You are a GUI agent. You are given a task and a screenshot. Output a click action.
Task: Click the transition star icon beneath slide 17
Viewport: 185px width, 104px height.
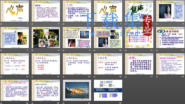(x=126, y=77)
